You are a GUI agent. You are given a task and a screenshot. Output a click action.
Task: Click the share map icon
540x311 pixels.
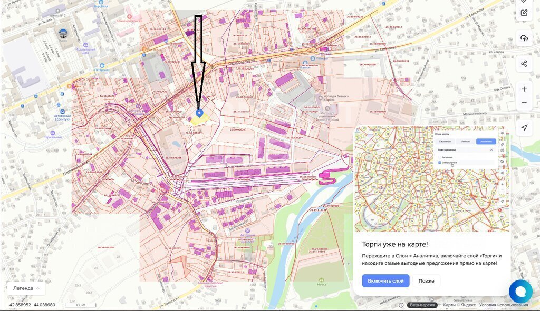coord(524,64)
